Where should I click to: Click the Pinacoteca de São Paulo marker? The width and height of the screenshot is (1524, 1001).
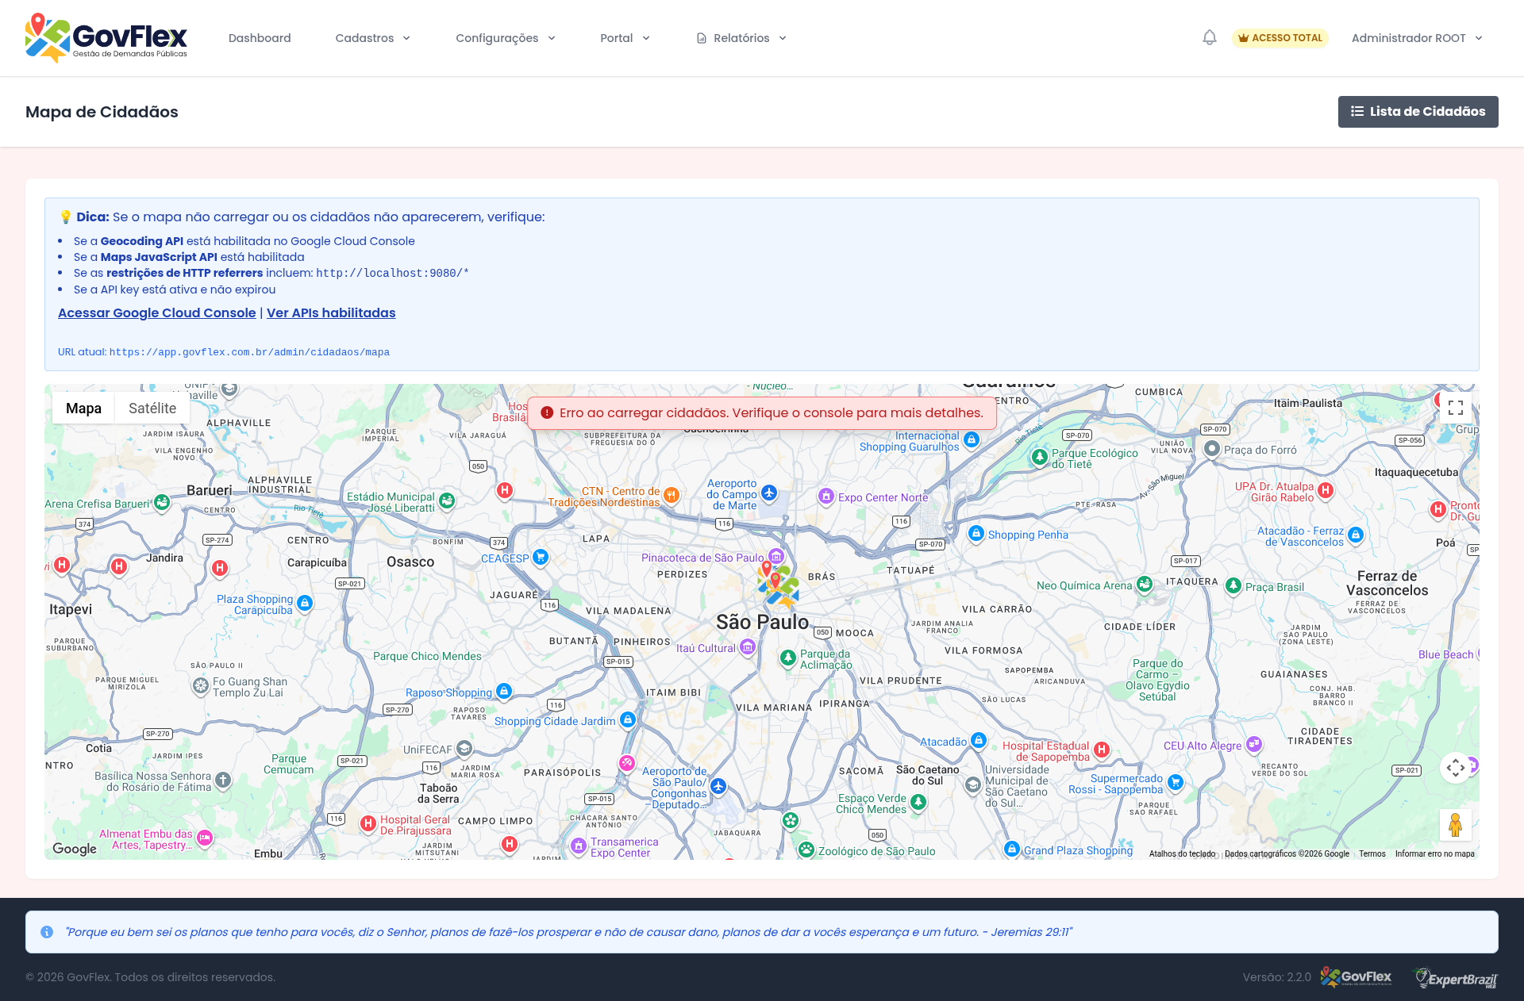click(776, 556)
